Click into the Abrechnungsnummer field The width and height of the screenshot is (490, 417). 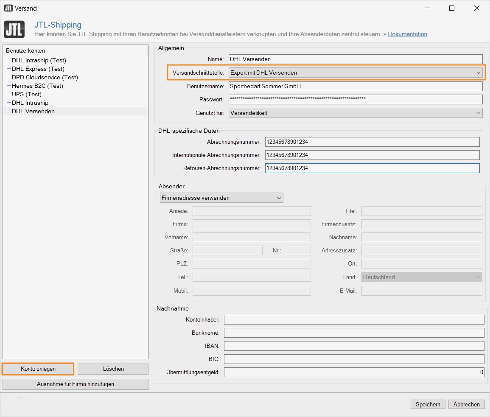click(372, 142)
